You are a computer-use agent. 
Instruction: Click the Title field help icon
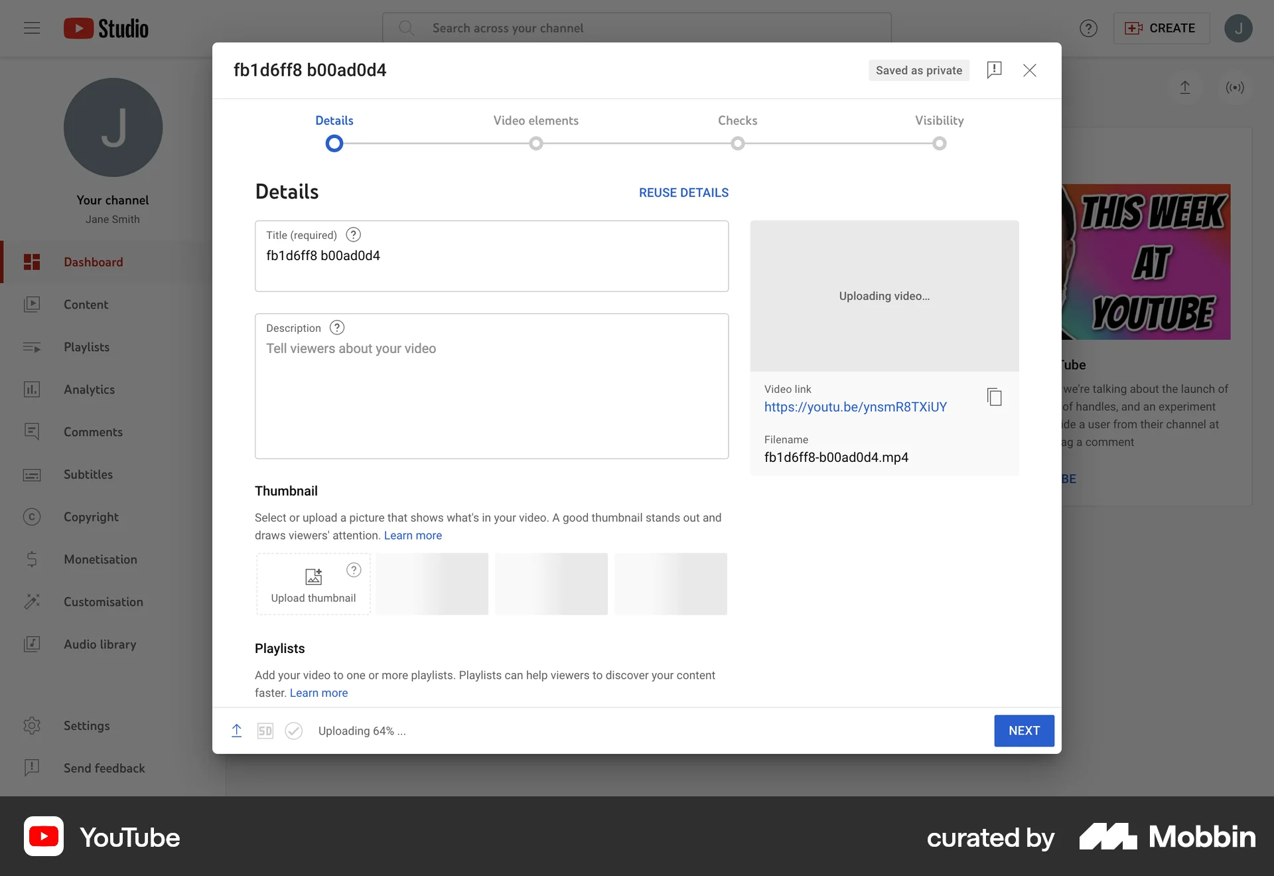click(353, 234)
